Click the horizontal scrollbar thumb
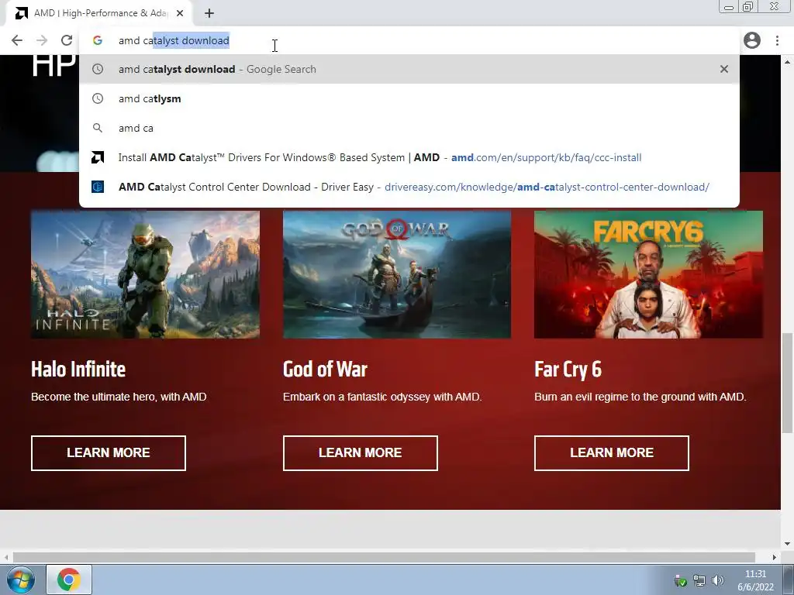Image resolution: width=794 pixels, height=595 pixels. tap(384, 557)
